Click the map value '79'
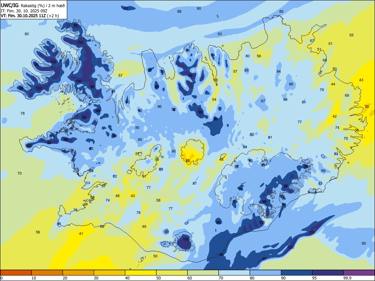 click(x=322, y=90)
